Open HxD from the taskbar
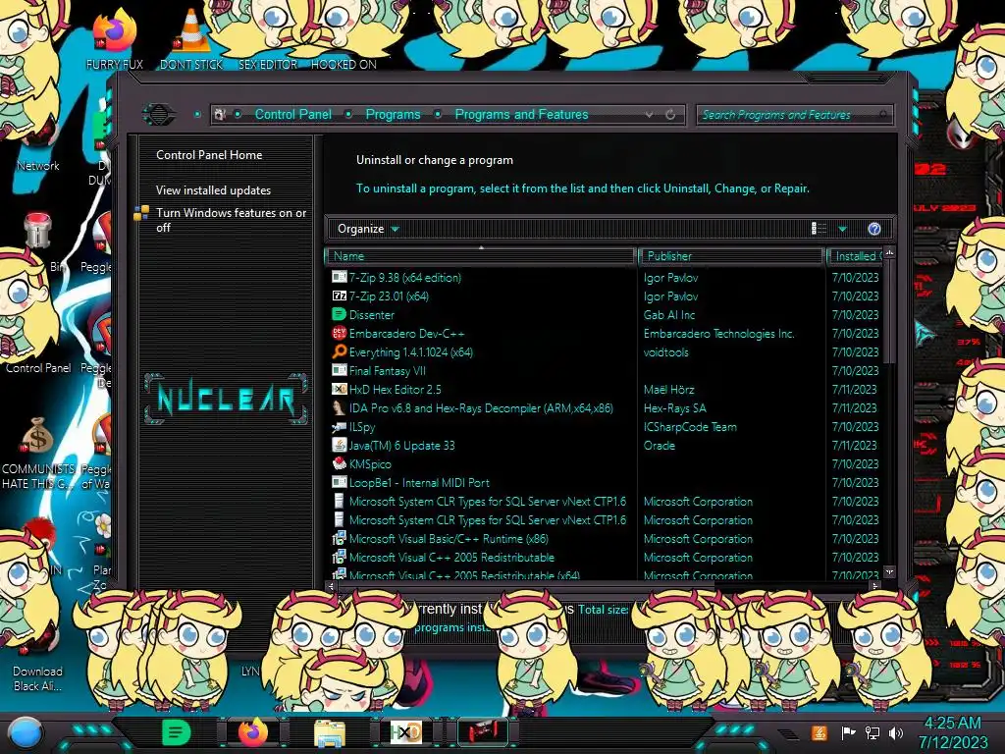The width and height of the screenshot is (1005, 754). pyautogui.click(x=405, y=732)
